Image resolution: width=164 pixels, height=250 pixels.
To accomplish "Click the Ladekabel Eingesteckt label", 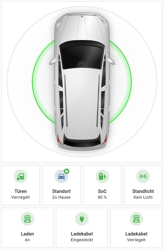I will [x=82, y=237].
